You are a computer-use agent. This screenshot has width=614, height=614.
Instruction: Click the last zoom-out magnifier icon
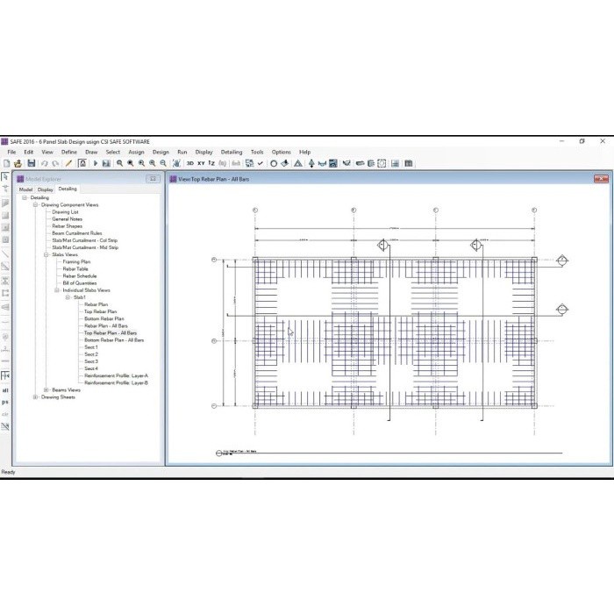click(163, 163)
